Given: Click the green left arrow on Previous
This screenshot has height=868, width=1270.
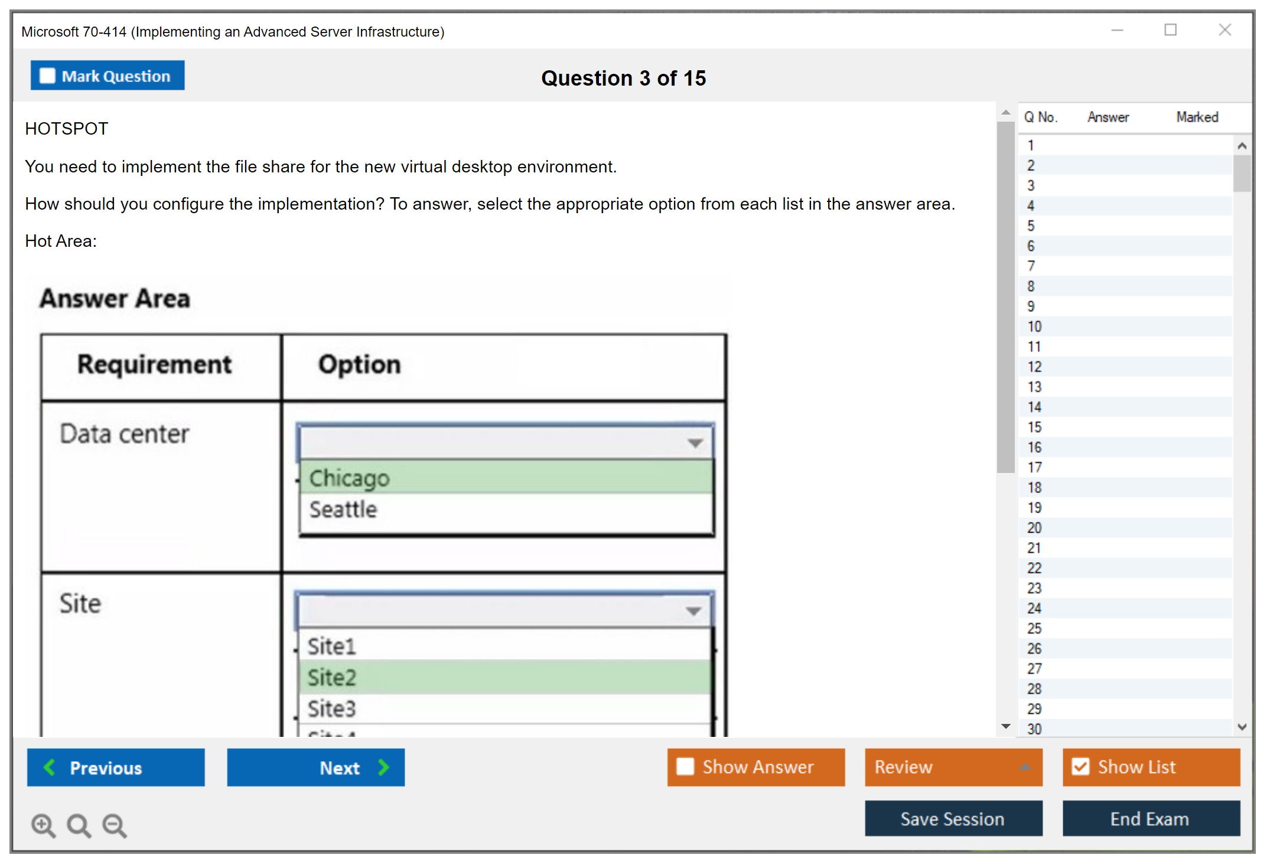Looking at the screenshot, I should point(50,767).
